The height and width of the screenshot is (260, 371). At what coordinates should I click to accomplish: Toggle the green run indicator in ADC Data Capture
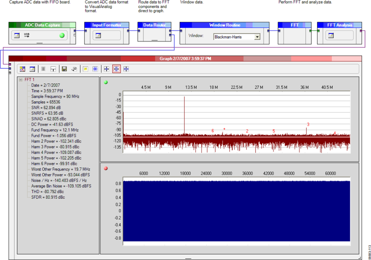point(62,35)
